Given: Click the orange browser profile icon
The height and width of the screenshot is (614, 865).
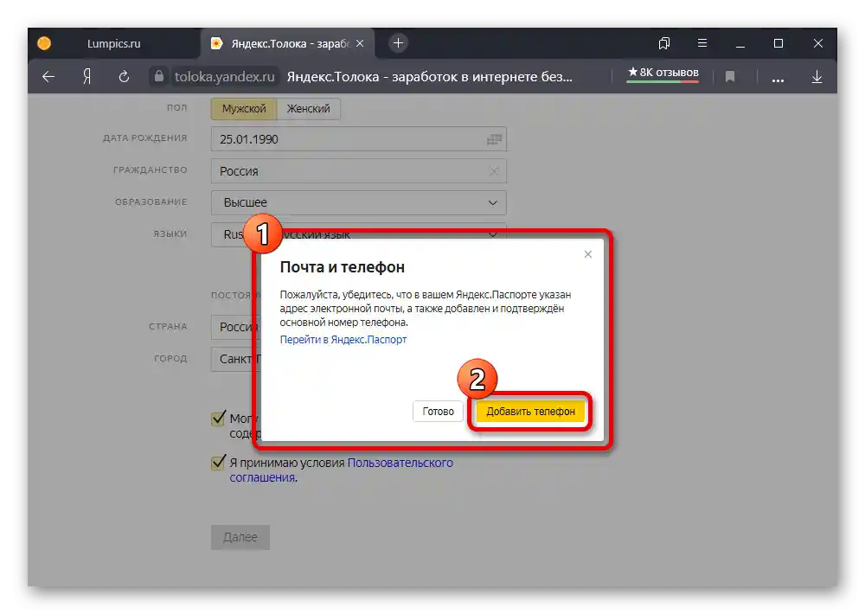Looking at the screenshot, I should pos(44,43).
